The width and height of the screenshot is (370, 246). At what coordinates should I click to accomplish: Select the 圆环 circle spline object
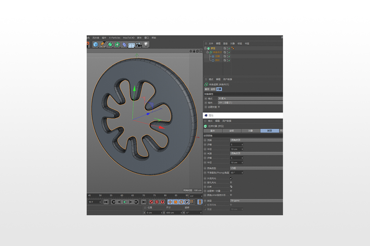[x=217, y=60]
